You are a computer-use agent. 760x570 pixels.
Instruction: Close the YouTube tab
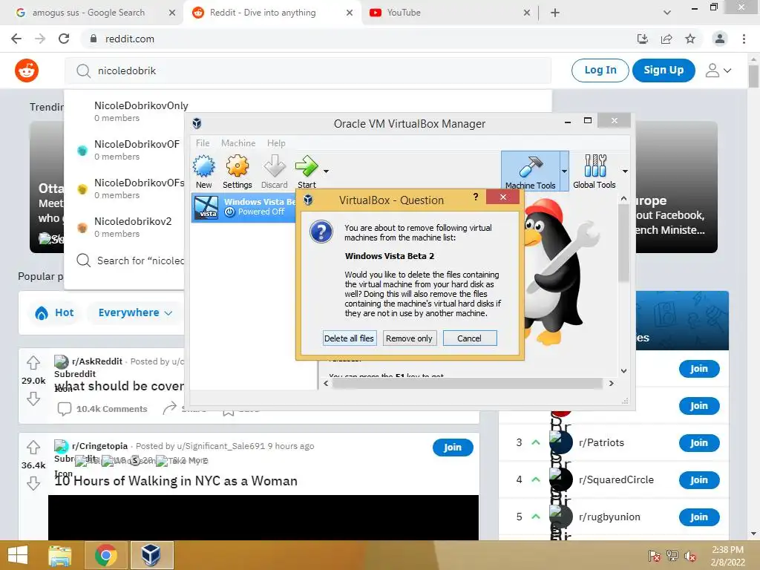click(527, 13)
